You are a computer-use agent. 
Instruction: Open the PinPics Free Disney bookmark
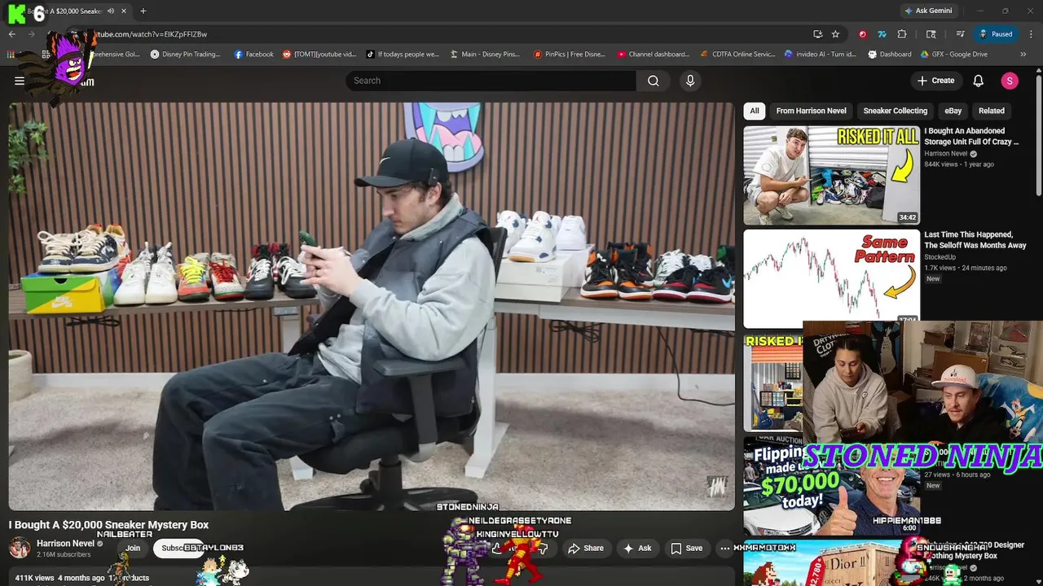click(x=570, y=55)
